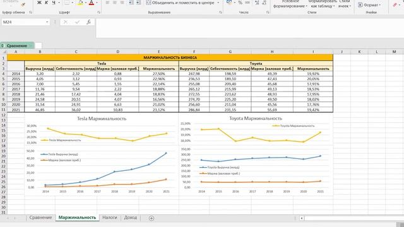Select column B header

(40, 52)
